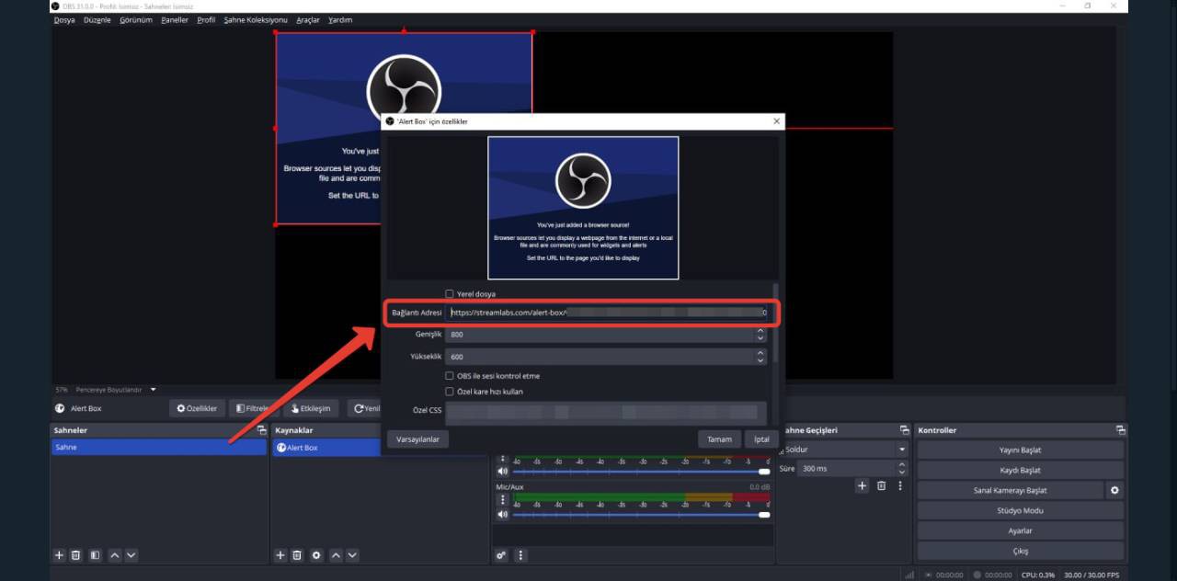
Task: Delete the selected source via trash icon
Action: click(297, 554)
